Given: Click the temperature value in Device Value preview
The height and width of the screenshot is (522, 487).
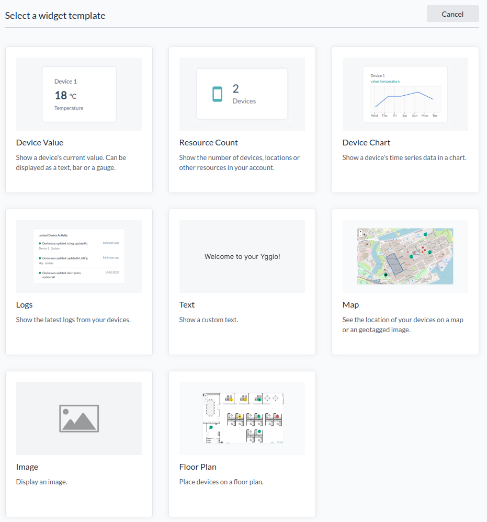Looking at the screenshot, I should click(59, 96).
